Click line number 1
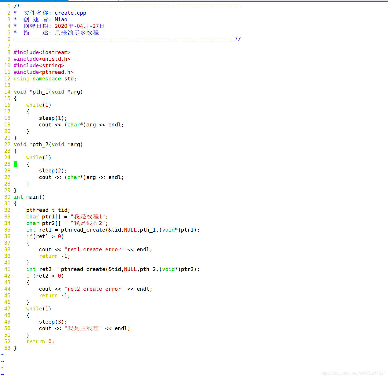 9,6
